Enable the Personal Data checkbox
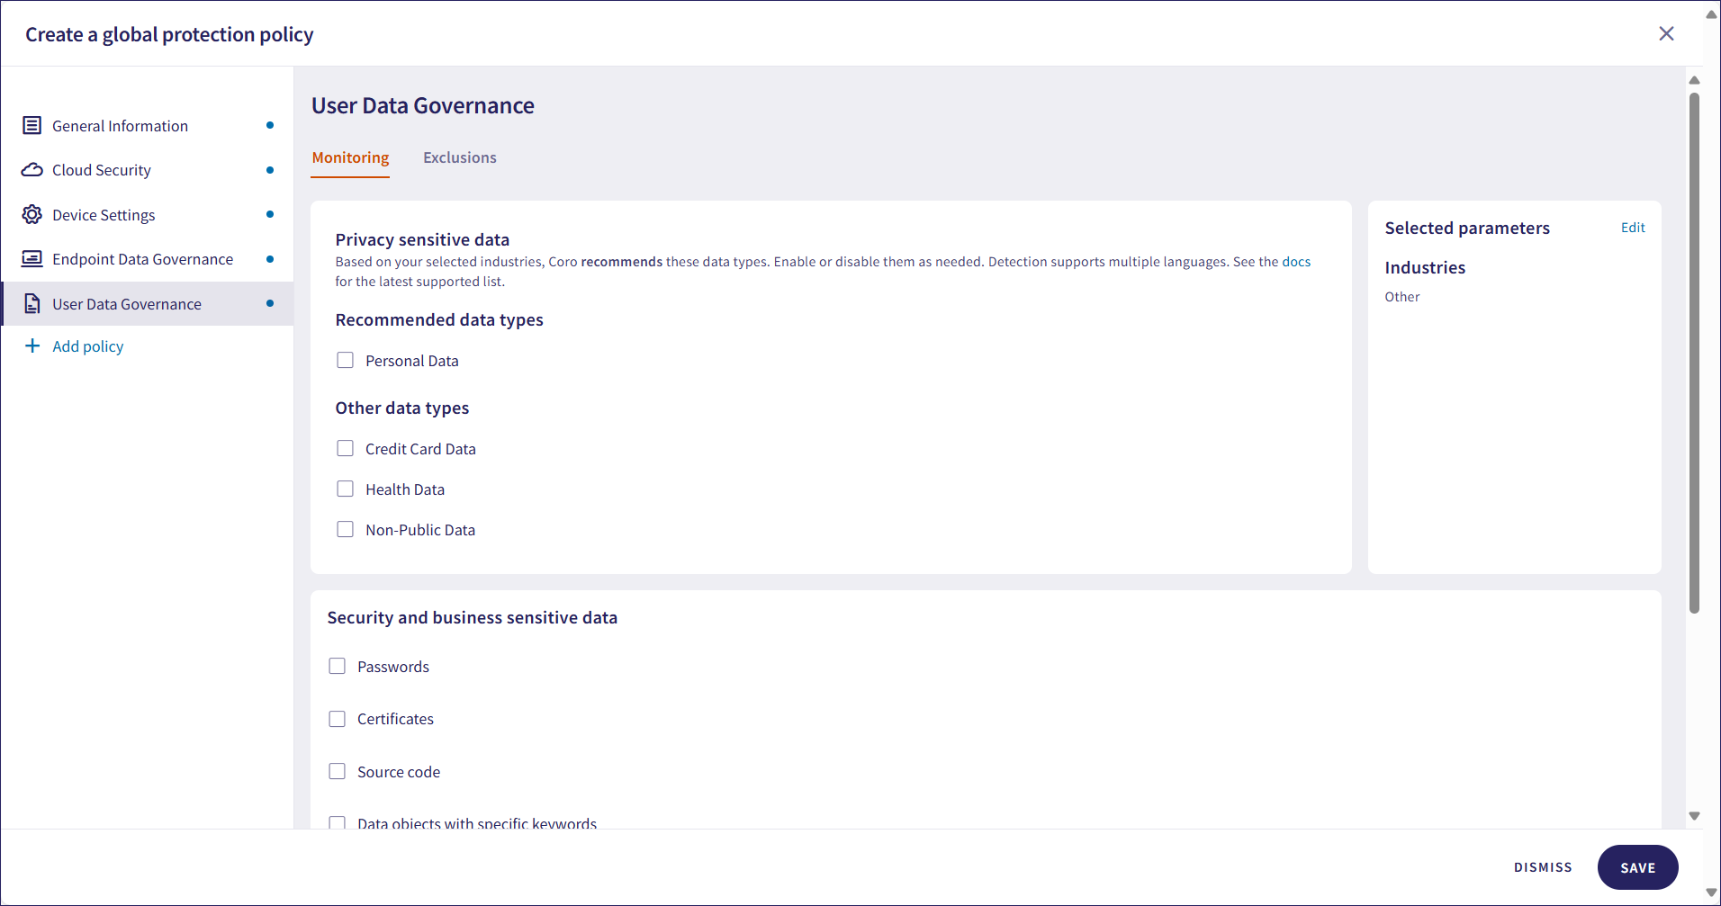The image size is (1721, 906). 345,361
